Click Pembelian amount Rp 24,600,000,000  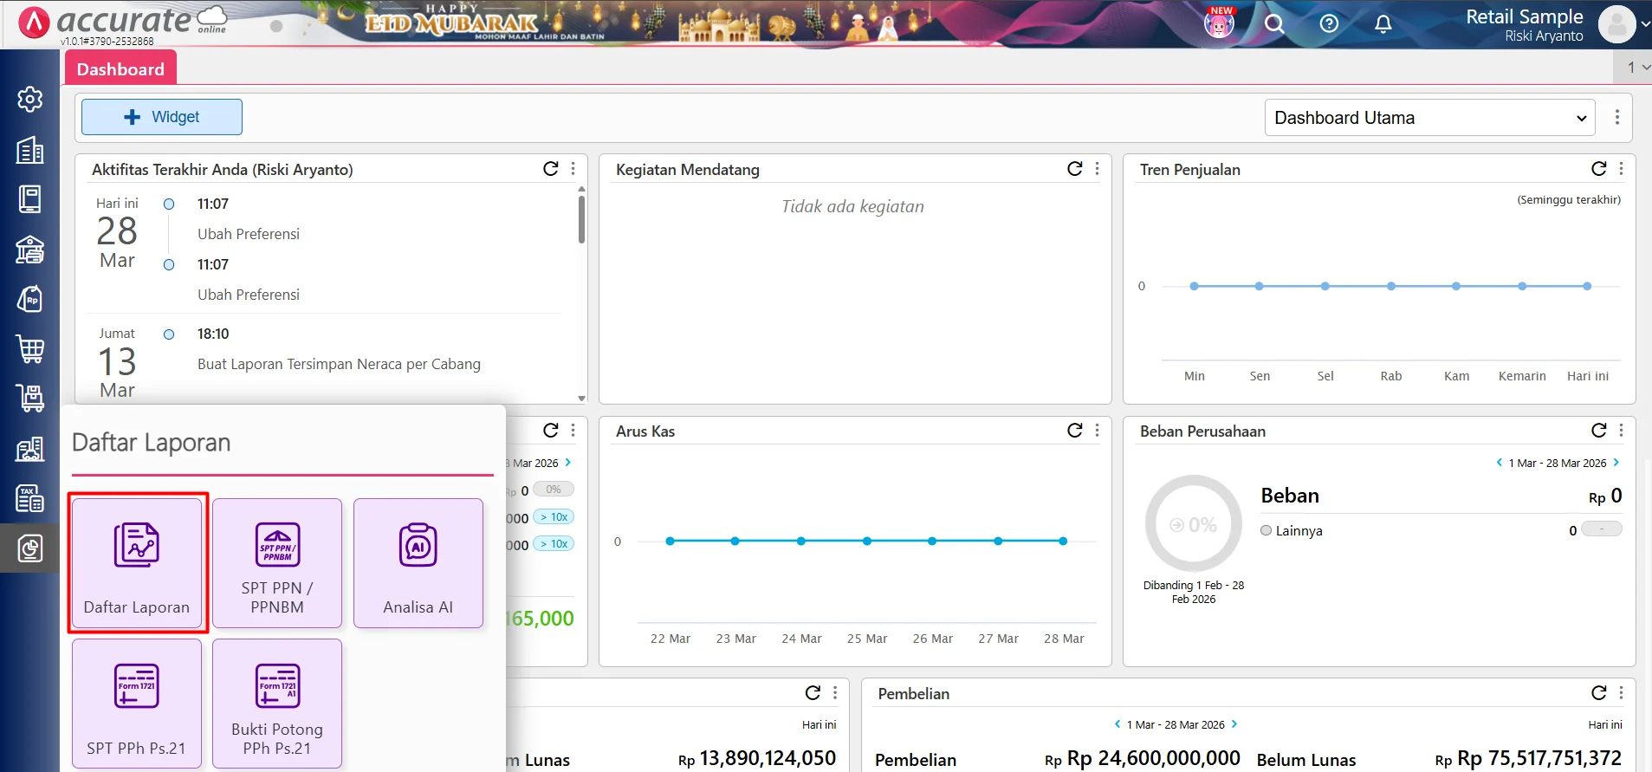pyautogui.click(x=1143, y=759)
